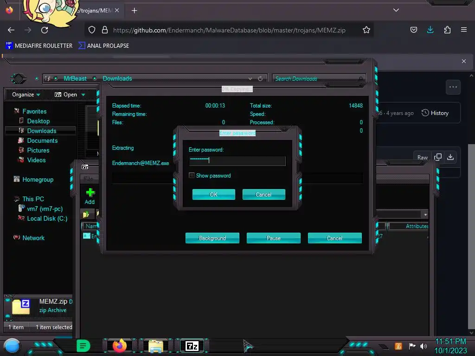Open the second bookmark on the bookmarks toolbar

click(x=103, y=46)
